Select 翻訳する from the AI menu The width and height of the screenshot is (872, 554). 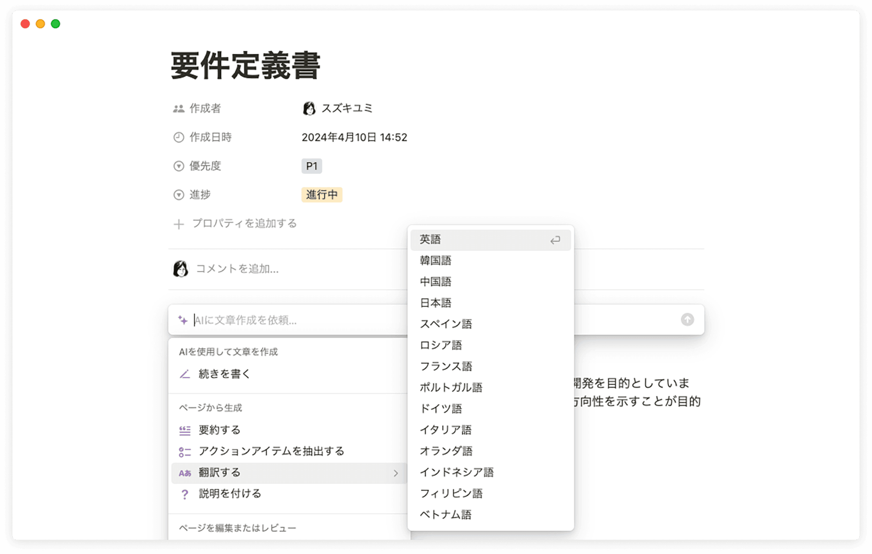(x=219, y=472)
